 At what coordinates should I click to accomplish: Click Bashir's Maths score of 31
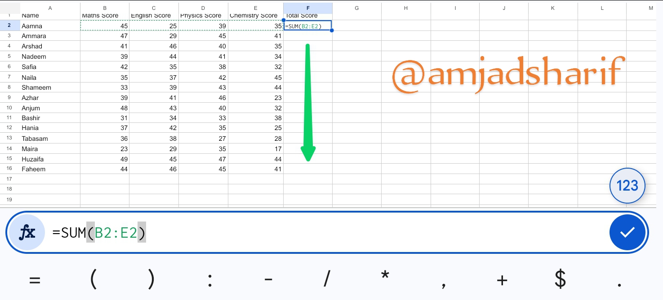point(105,118)
